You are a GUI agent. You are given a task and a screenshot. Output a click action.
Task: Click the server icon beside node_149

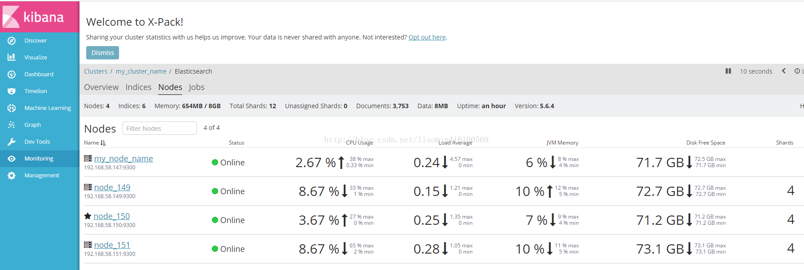tap(88, 187)
